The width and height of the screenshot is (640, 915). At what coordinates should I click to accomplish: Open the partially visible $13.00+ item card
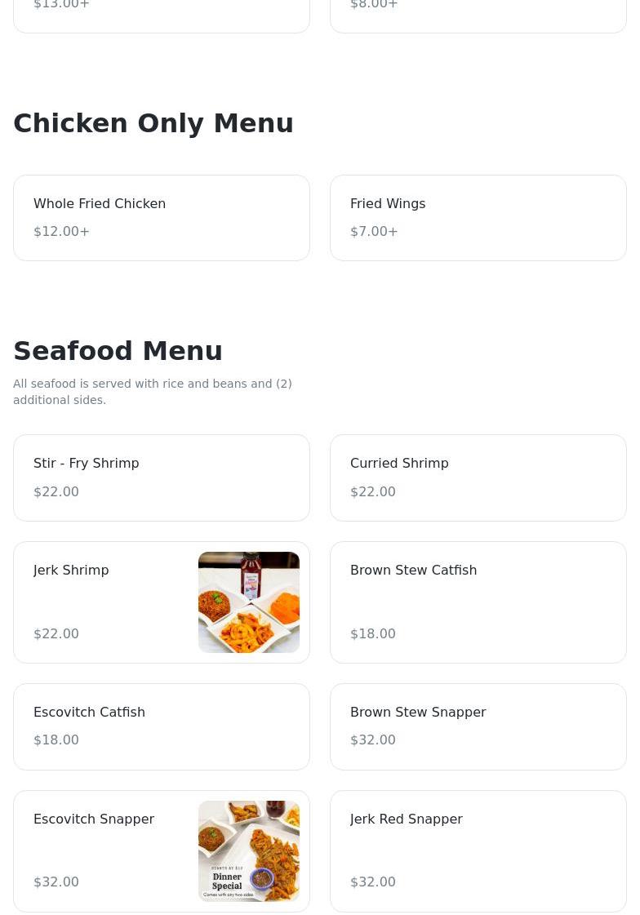(162, 15)
